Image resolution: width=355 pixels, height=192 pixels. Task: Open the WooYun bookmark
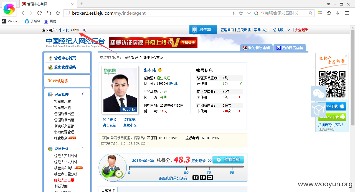[x=12, y=21]
